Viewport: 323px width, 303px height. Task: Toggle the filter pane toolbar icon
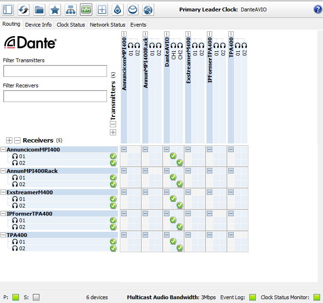click(x=9, y=9)
